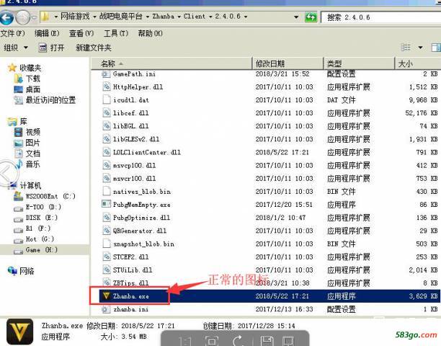Open the address bar history dropdown arrow
Image resolution: width=441 pixels, height=346 pixels.
tap(296, 17)
